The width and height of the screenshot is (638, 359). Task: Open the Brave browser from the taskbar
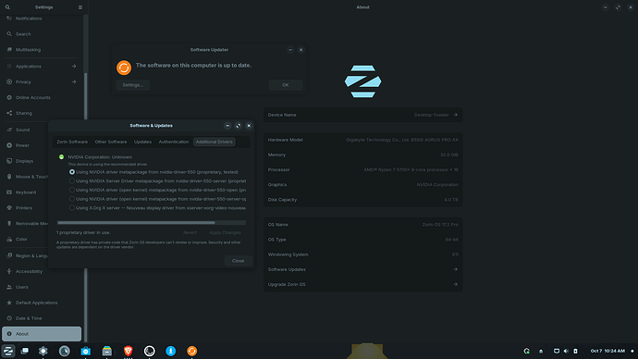[x=129, y=351]
